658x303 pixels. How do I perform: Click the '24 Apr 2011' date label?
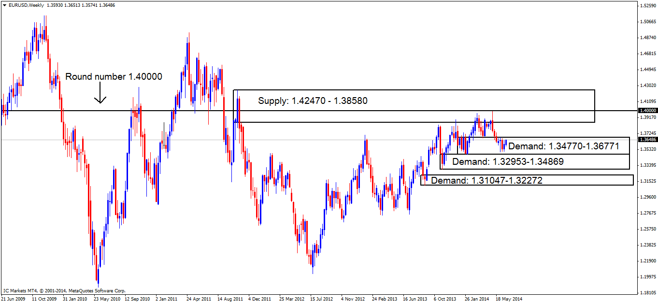click(x=199, y=299)
